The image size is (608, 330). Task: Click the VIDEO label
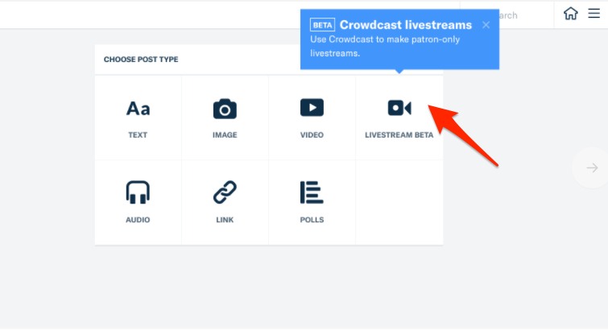coord(312,135)
